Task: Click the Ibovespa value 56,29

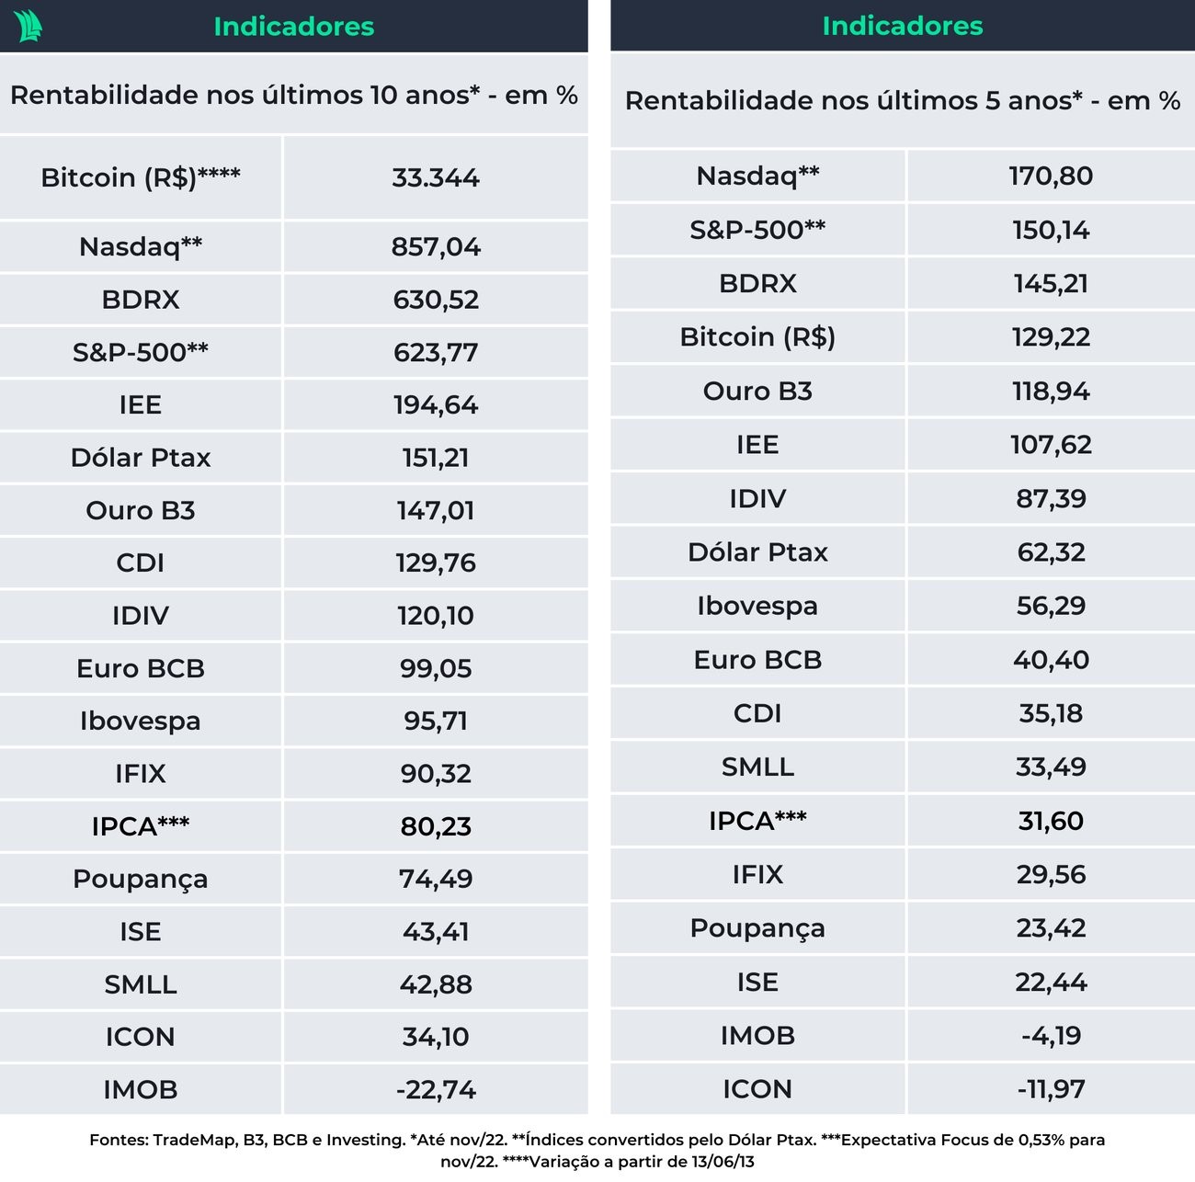Action: point(1051,606)
